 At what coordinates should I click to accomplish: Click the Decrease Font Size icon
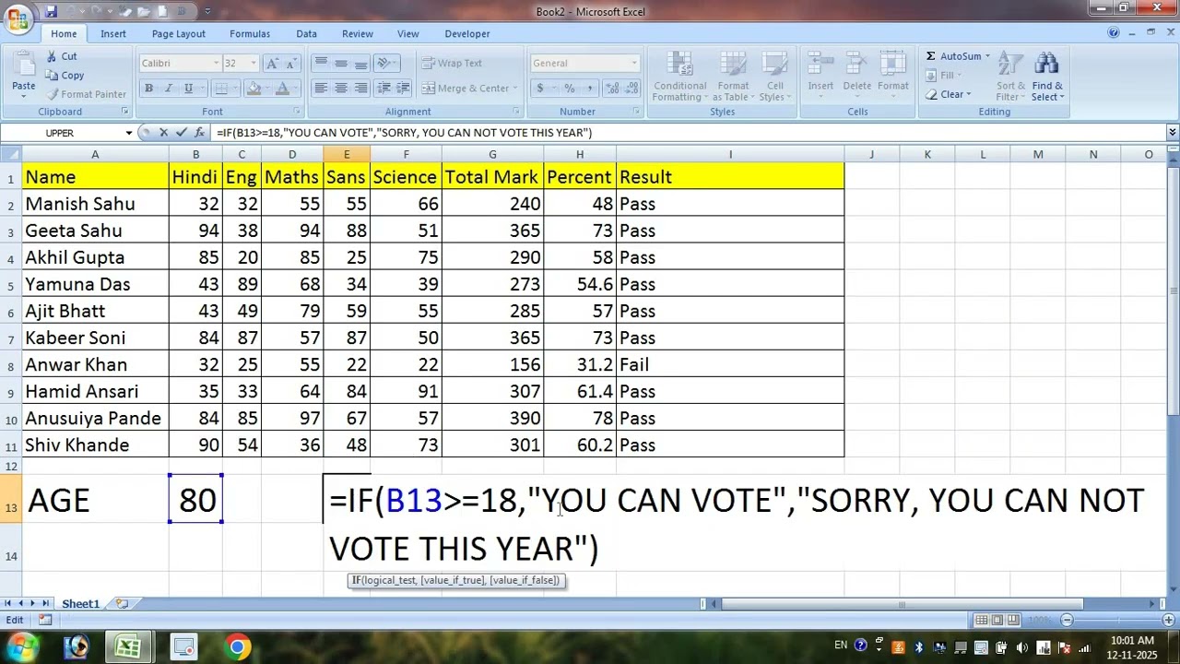click(291, 64)
